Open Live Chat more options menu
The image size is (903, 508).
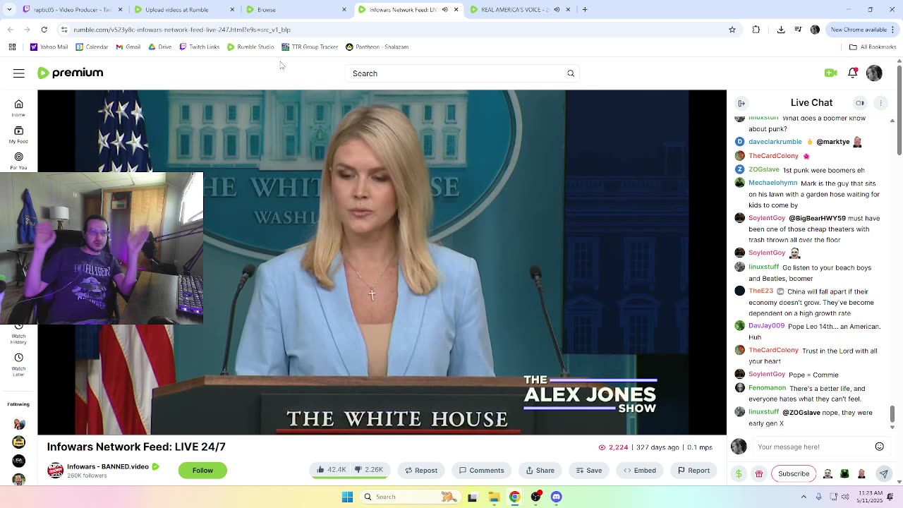point(880,103)
